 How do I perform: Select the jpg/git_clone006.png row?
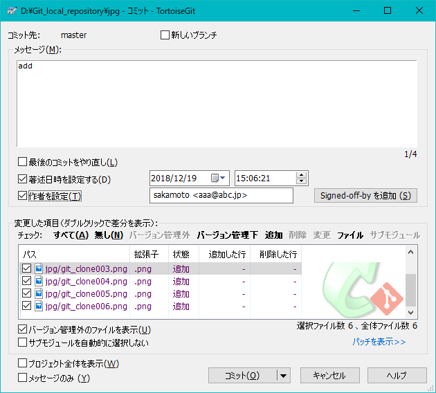coord(161,306)
